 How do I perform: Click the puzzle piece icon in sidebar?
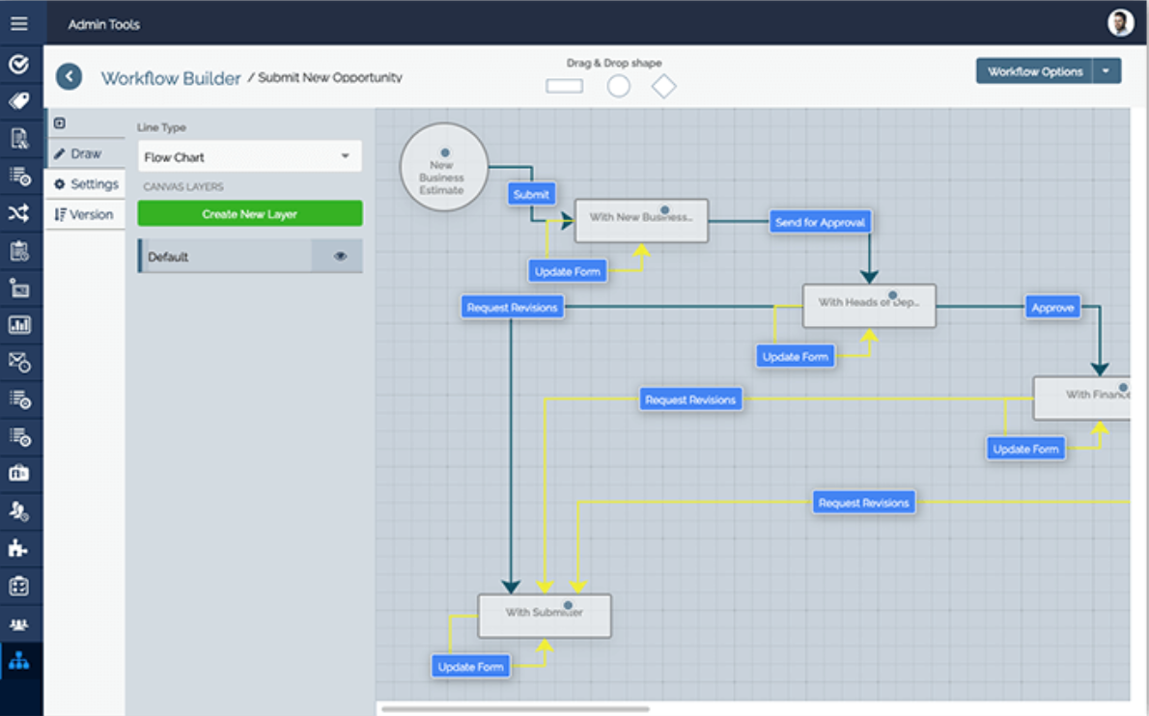click(19, 548)
